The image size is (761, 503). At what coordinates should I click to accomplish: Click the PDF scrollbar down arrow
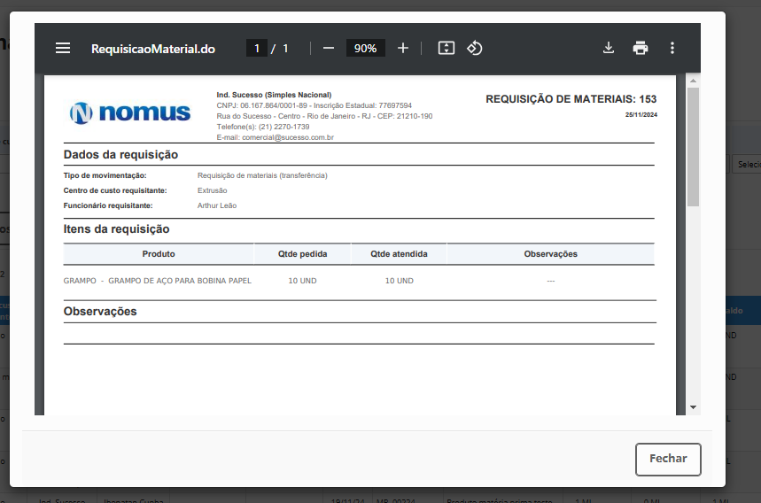point(693,407)
